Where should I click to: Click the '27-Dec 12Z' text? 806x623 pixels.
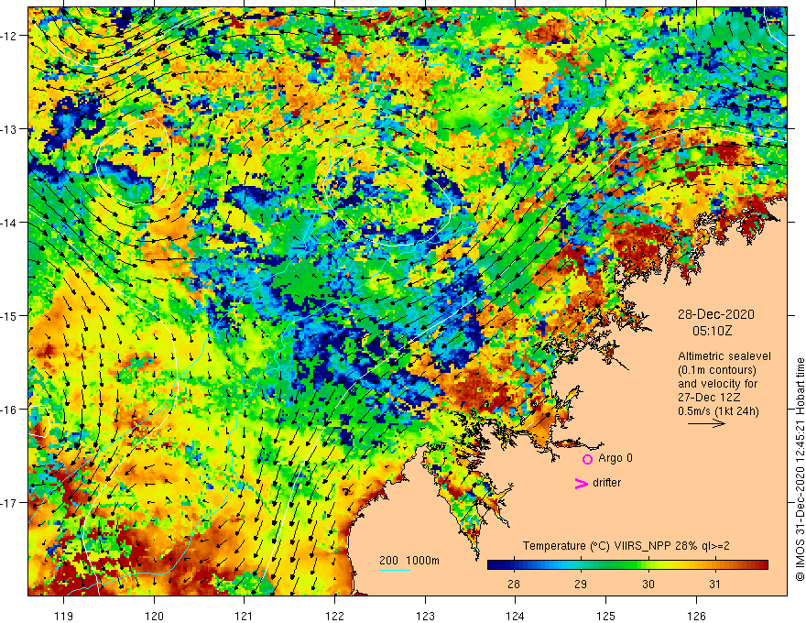711,398
